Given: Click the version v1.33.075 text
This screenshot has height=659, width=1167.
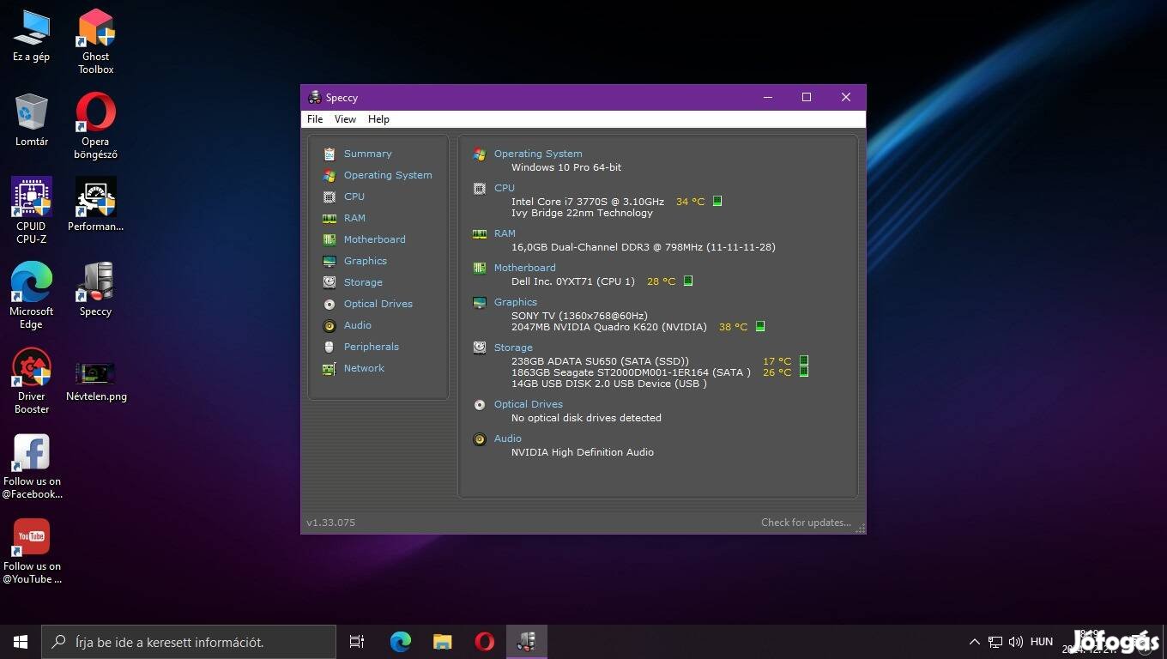Looking at the screenshot, I should click(x=330, y=523).
